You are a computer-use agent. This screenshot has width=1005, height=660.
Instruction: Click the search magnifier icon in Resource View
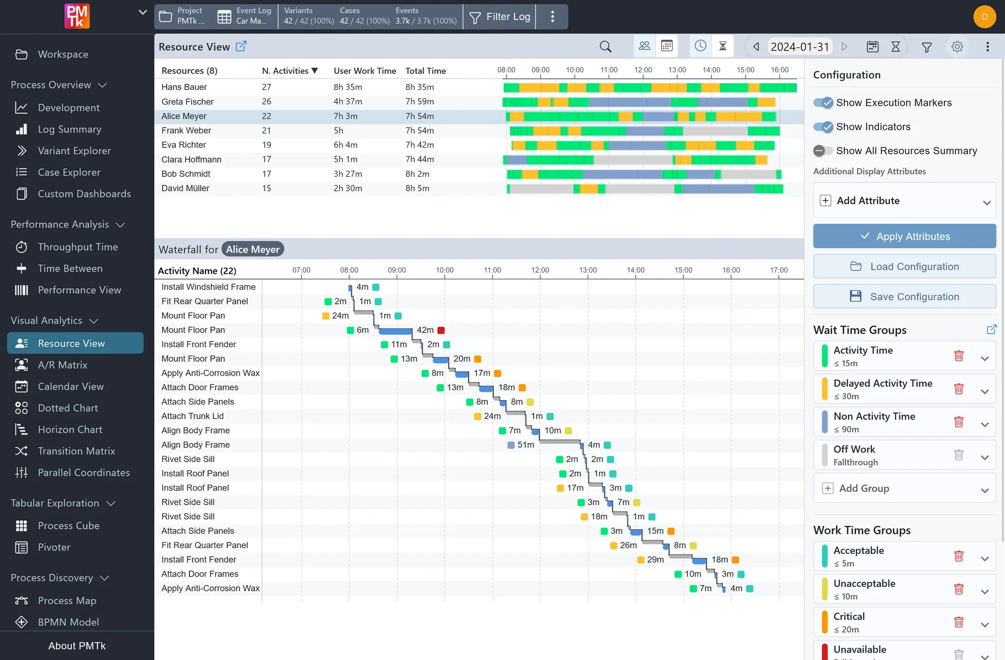(606, 47)
